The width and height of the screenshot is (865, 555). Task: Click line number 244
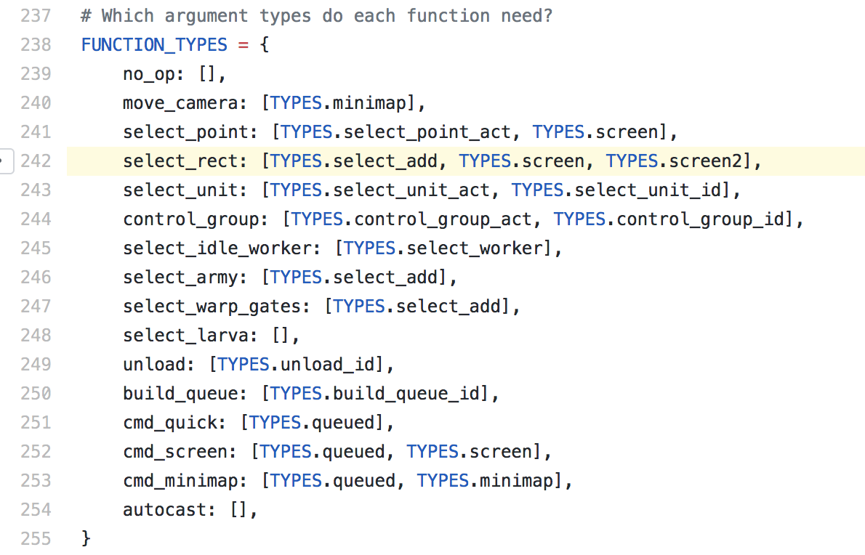tap(36, 219)
